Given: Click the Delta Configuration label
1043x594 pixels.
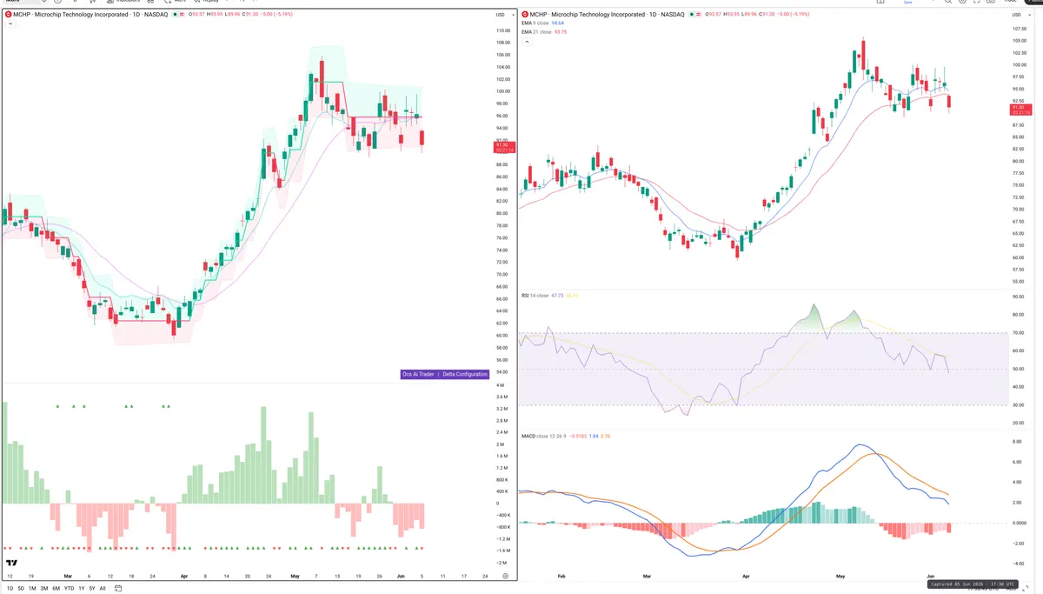Looking at the screenshot, I should pos(465,374).
